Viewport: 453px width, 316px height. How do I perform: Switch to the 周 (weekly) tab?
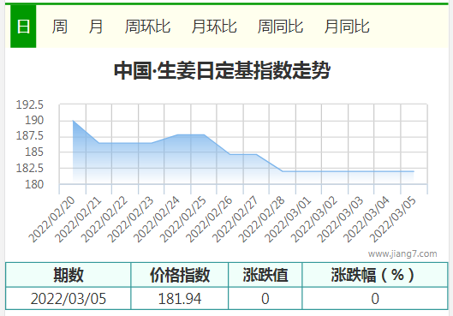click(x=60, y=27)
